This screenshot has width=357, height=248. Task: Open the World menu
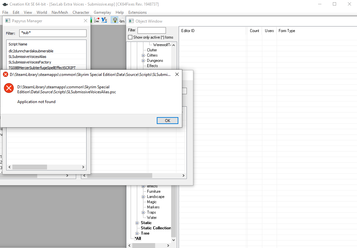click(42, 12)
